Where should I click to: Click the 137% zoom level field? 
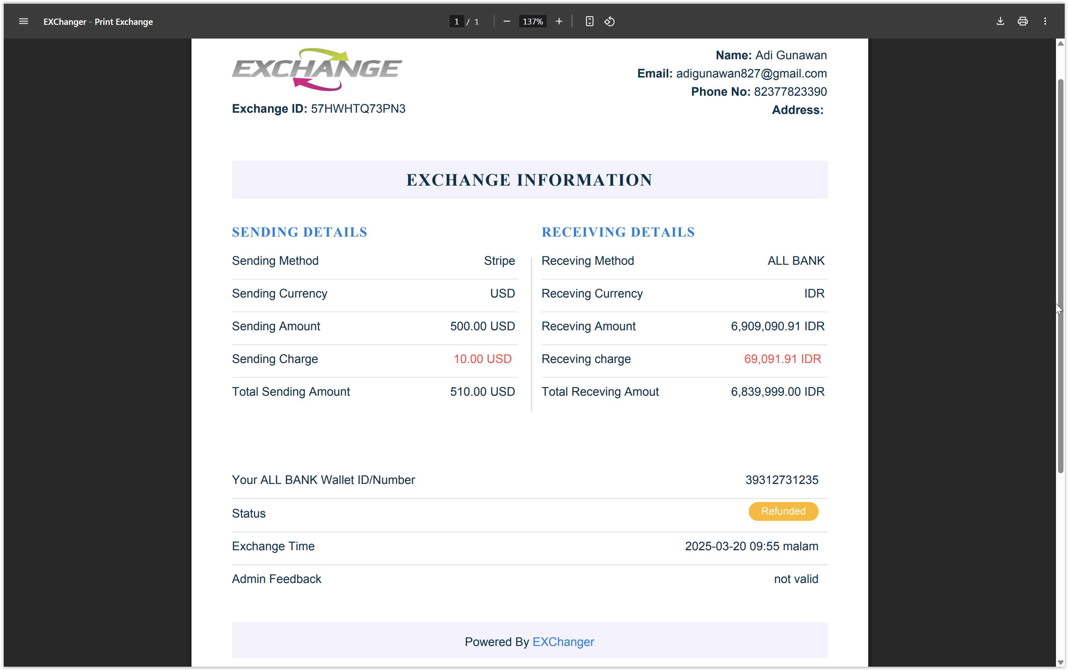pos(532,21)
